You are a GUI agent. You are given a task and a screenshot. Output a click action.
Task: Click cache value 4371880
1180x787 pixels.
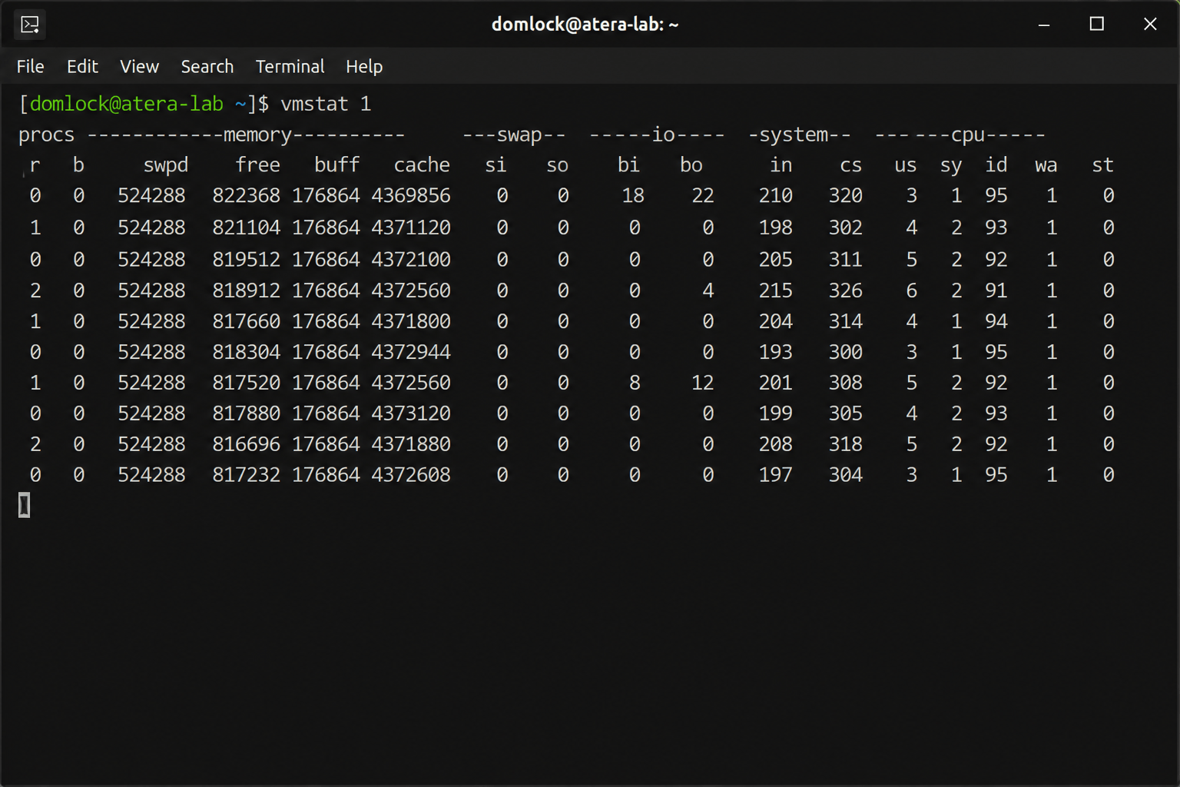click(x=411, y=444)
